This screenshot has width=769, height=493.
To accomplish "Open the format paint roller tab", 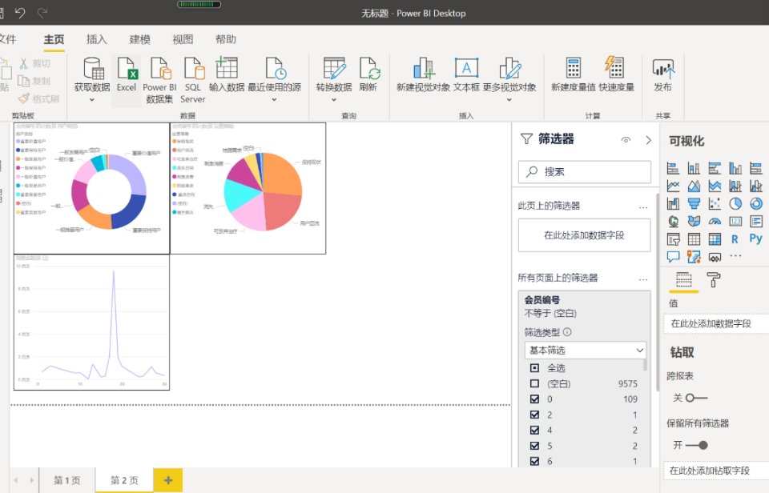I will pyautogui.click(x=714, y=280).
